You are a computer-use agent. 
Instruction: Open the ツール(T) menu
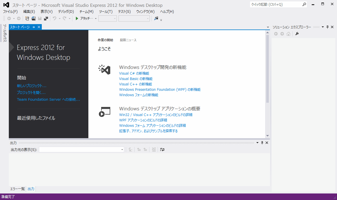(106, 12)
